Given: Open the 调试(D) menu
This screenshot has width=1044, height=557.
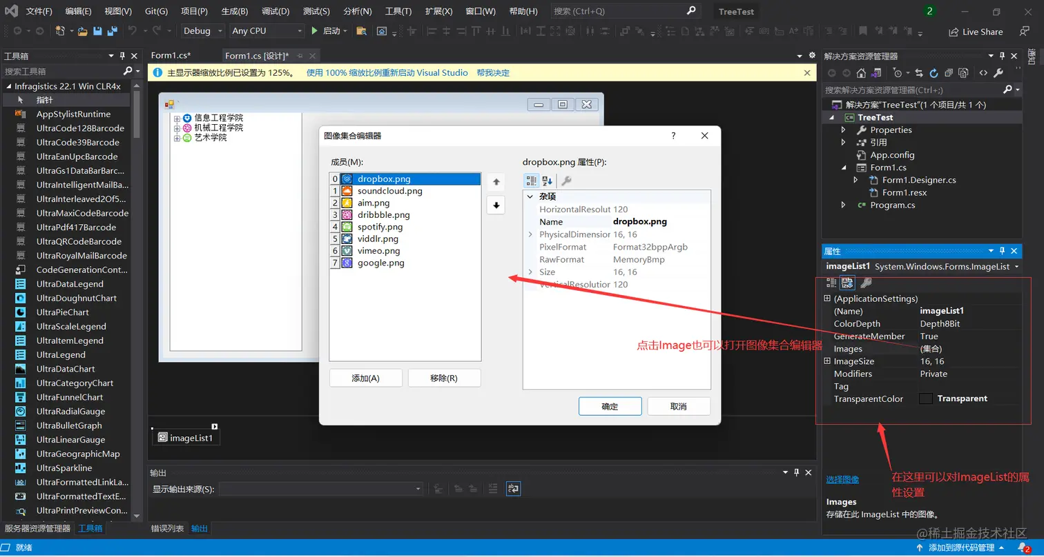Looking at the screenshot, I should point(275,12).
